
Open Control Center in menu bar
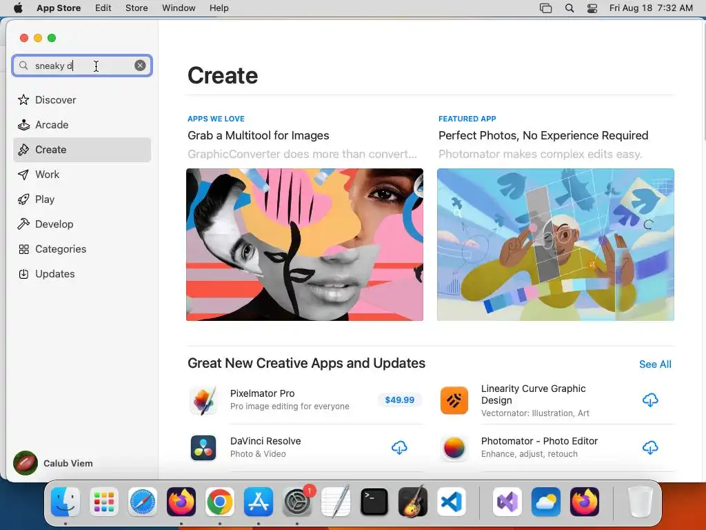click(592, 8)
